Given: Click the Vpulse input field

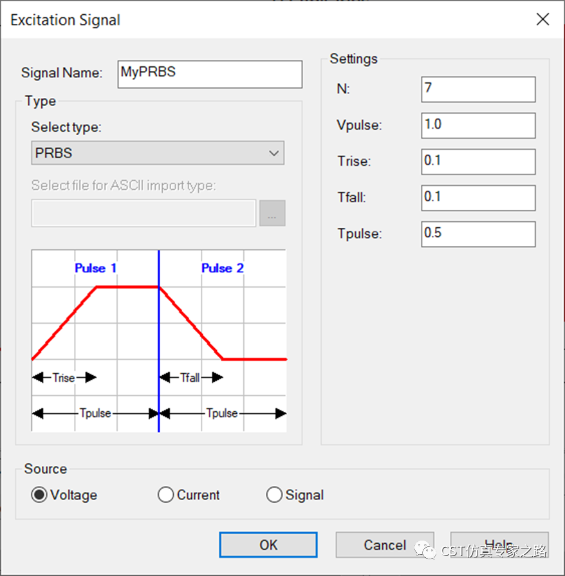Looking at the screenshot, I should (x=478, y=125).
